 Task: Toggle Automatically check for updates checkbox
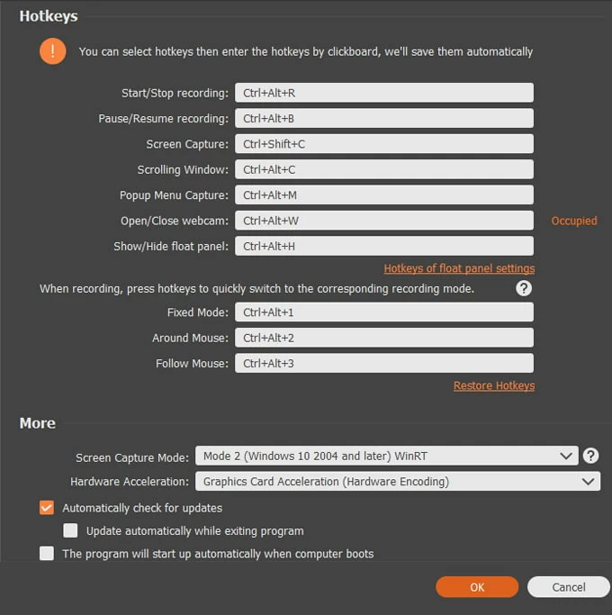coord(47,508)
